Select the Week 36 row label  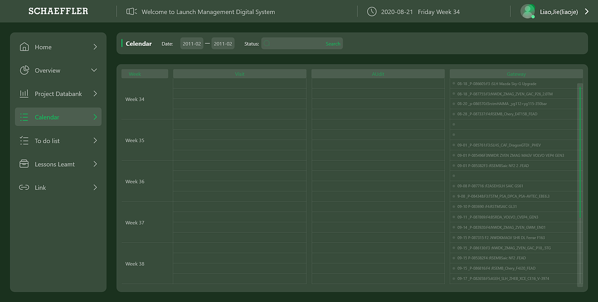click(135, 181)
